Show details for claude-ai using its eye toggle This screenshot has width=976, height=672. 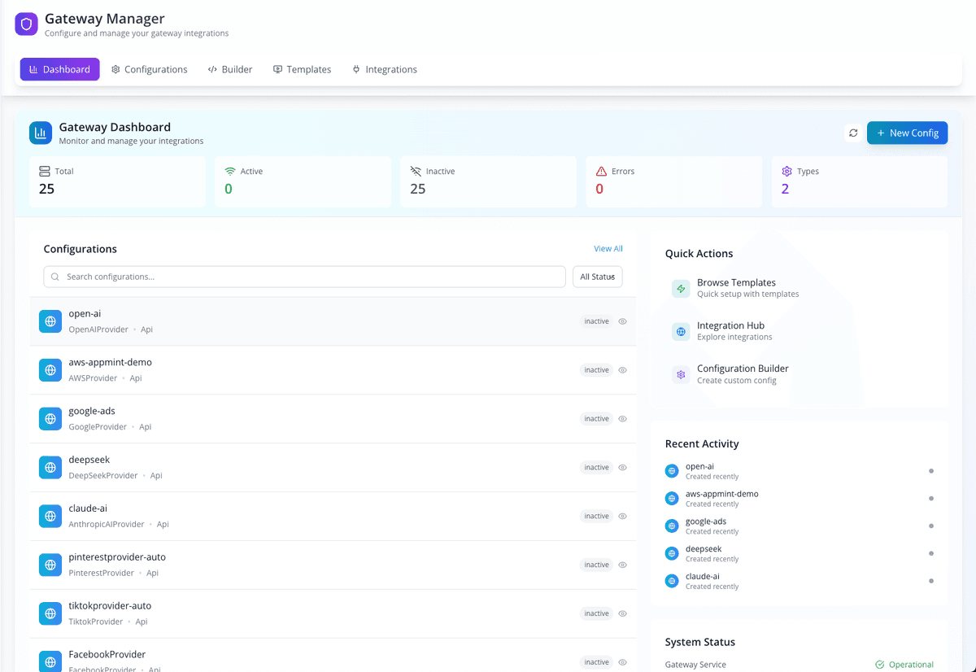coord(622,516)
